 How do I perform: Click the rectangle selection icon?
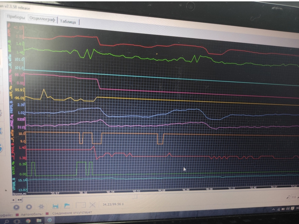point(80,206)
